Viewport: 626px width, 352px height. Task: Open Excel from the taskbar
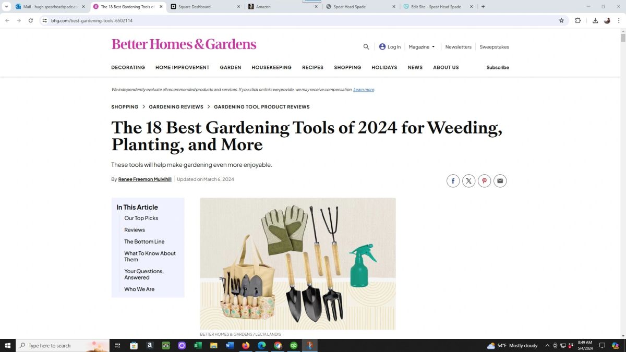[198, 345]
